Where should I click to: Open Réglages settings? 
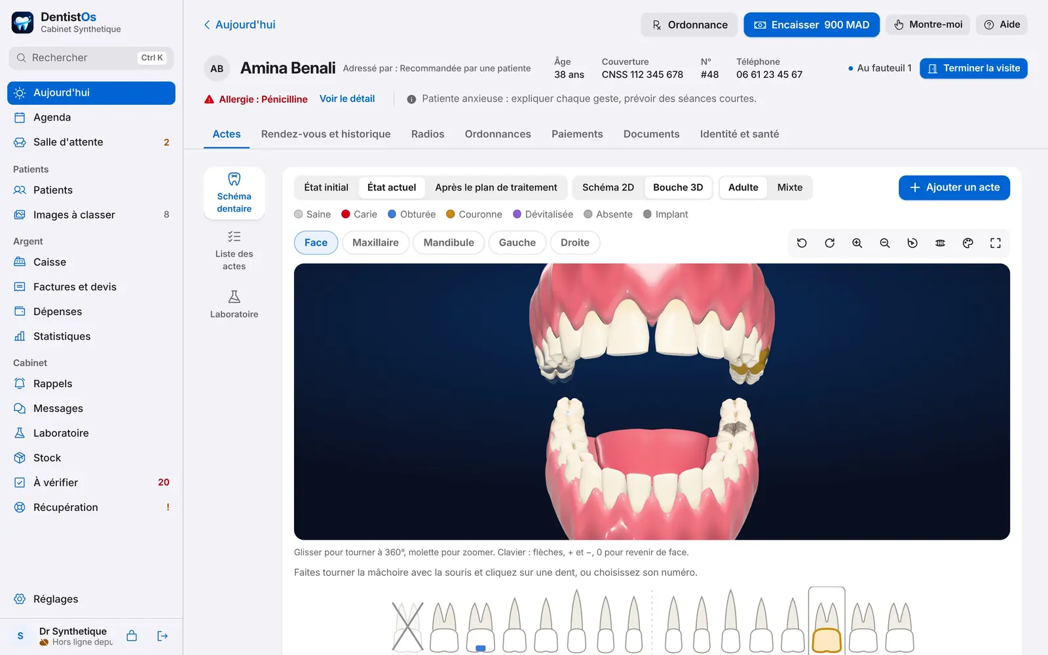[x=91, y=599]
